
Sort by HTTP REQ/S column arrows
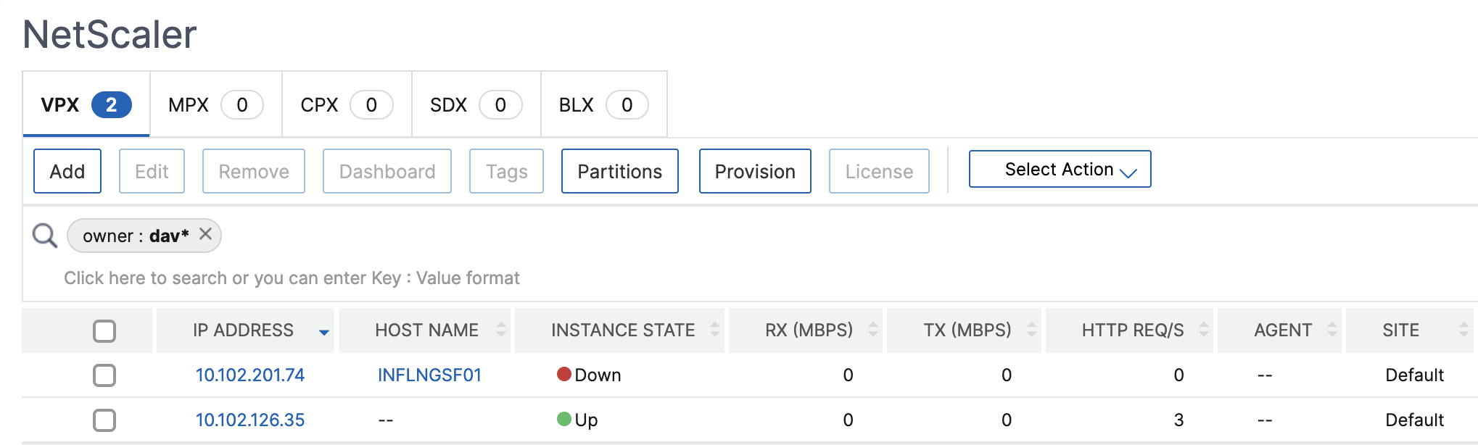[x=1203, y=330]
